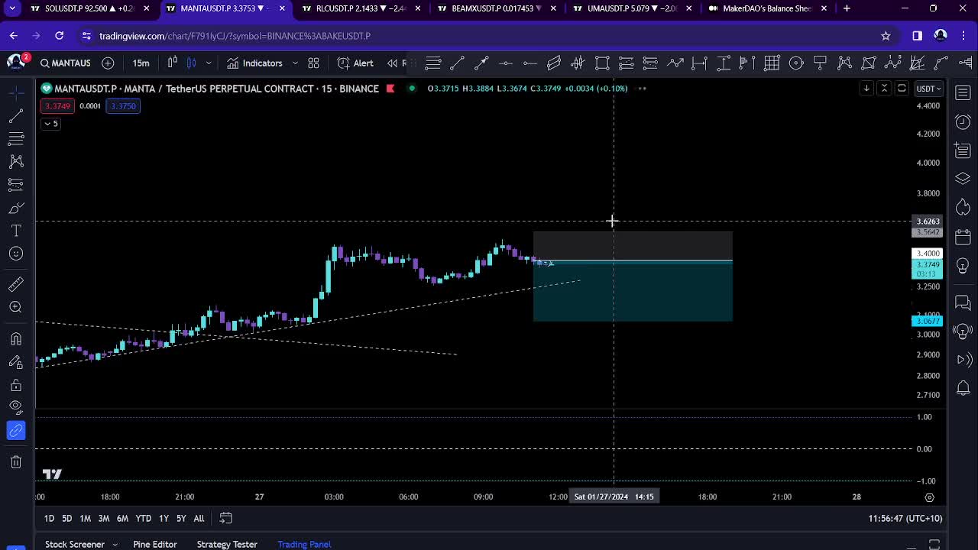Open the notifications bell panel

[x=963, y=388]
